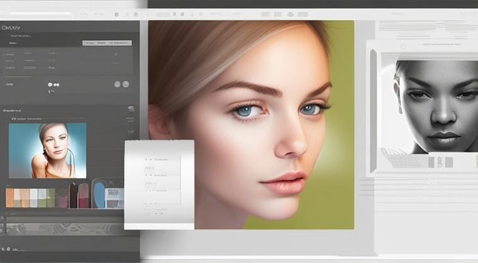The height and width of the screenshot is (263, 478).
Task: Click the vertical gray scrollbar beside the monochrome portrait
Action: click(x=373, y=111)
